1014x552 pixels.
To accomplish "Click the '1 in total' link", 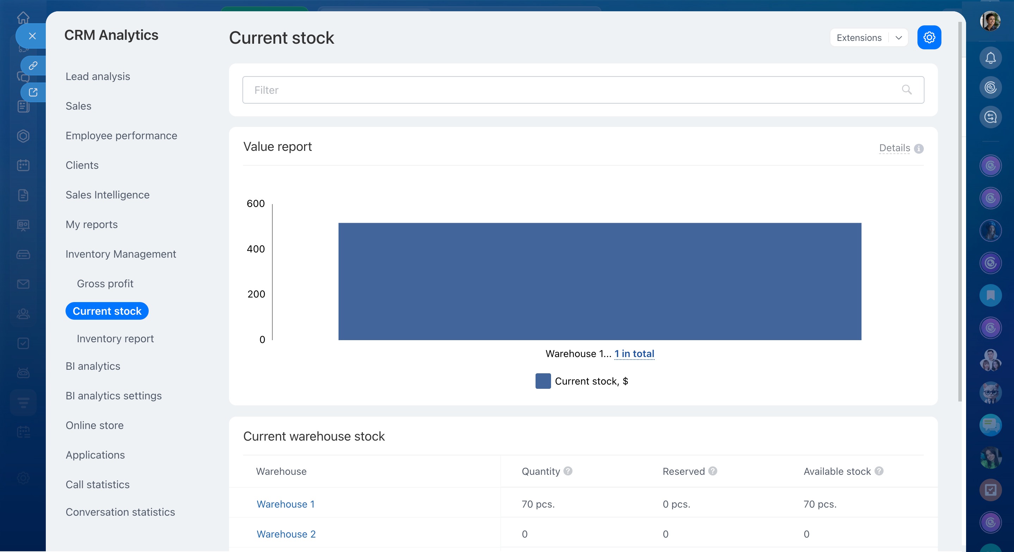I will point(634,354).
